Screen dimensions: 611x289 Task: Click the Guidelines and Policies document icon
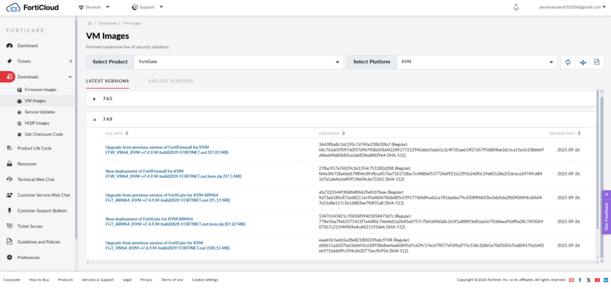[x=10, y=241]
